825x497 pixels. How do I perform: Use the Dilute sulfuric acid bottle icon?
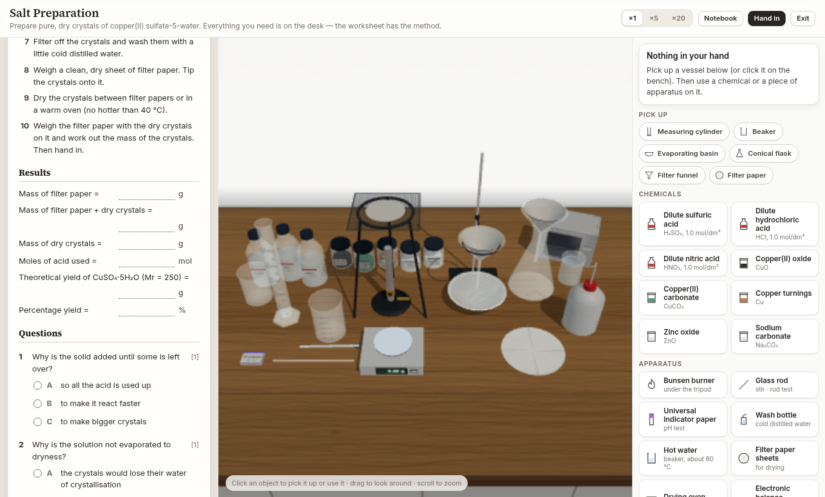pos(652,224)
